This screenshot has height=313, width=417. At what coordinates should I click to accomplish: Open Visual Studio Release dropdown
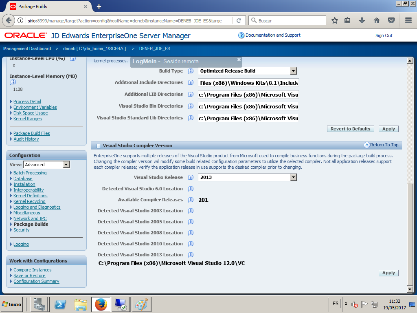point(293,177)
